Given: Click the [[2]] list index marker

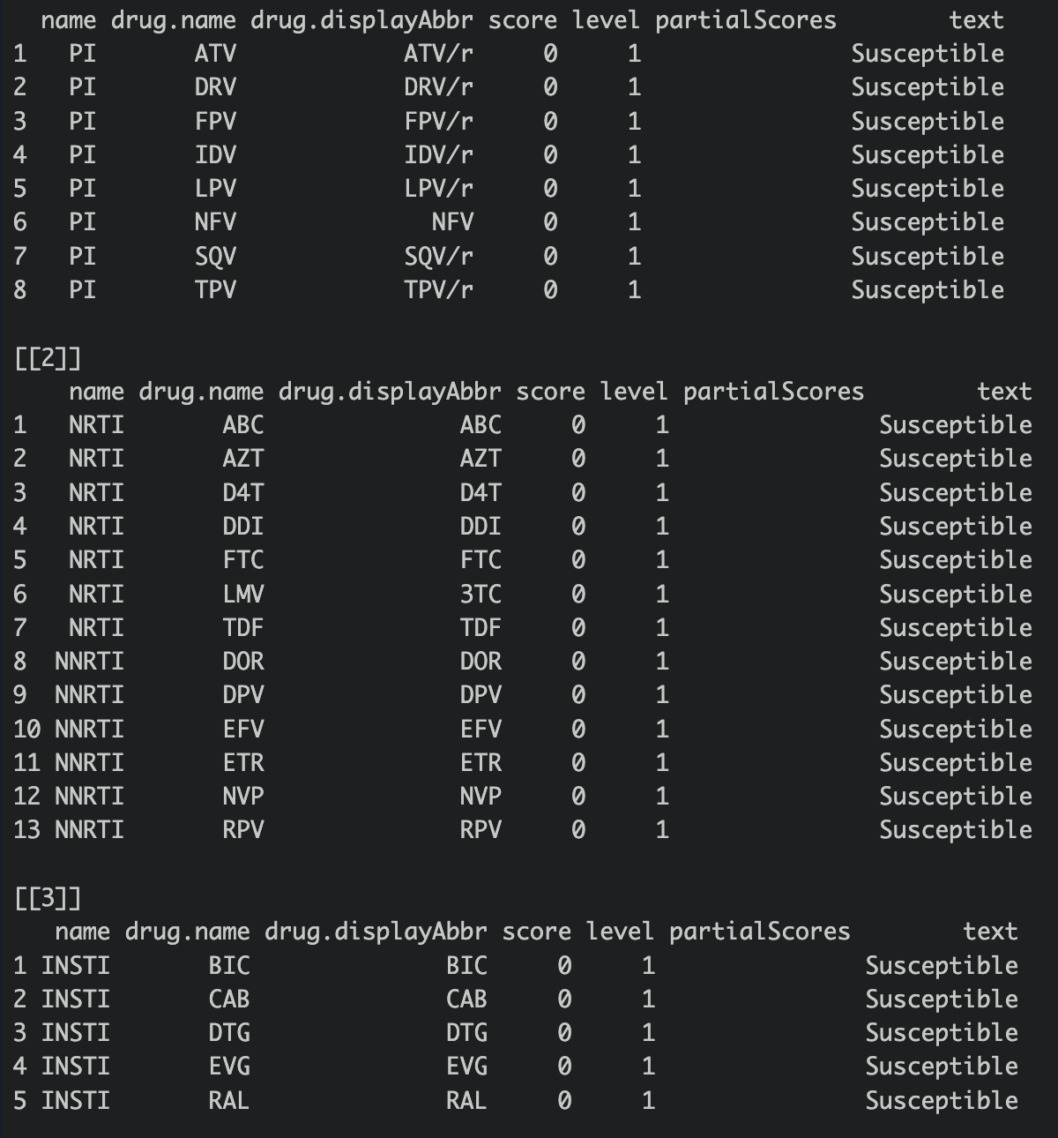Looking at the screenshot, I should point(48,358).
